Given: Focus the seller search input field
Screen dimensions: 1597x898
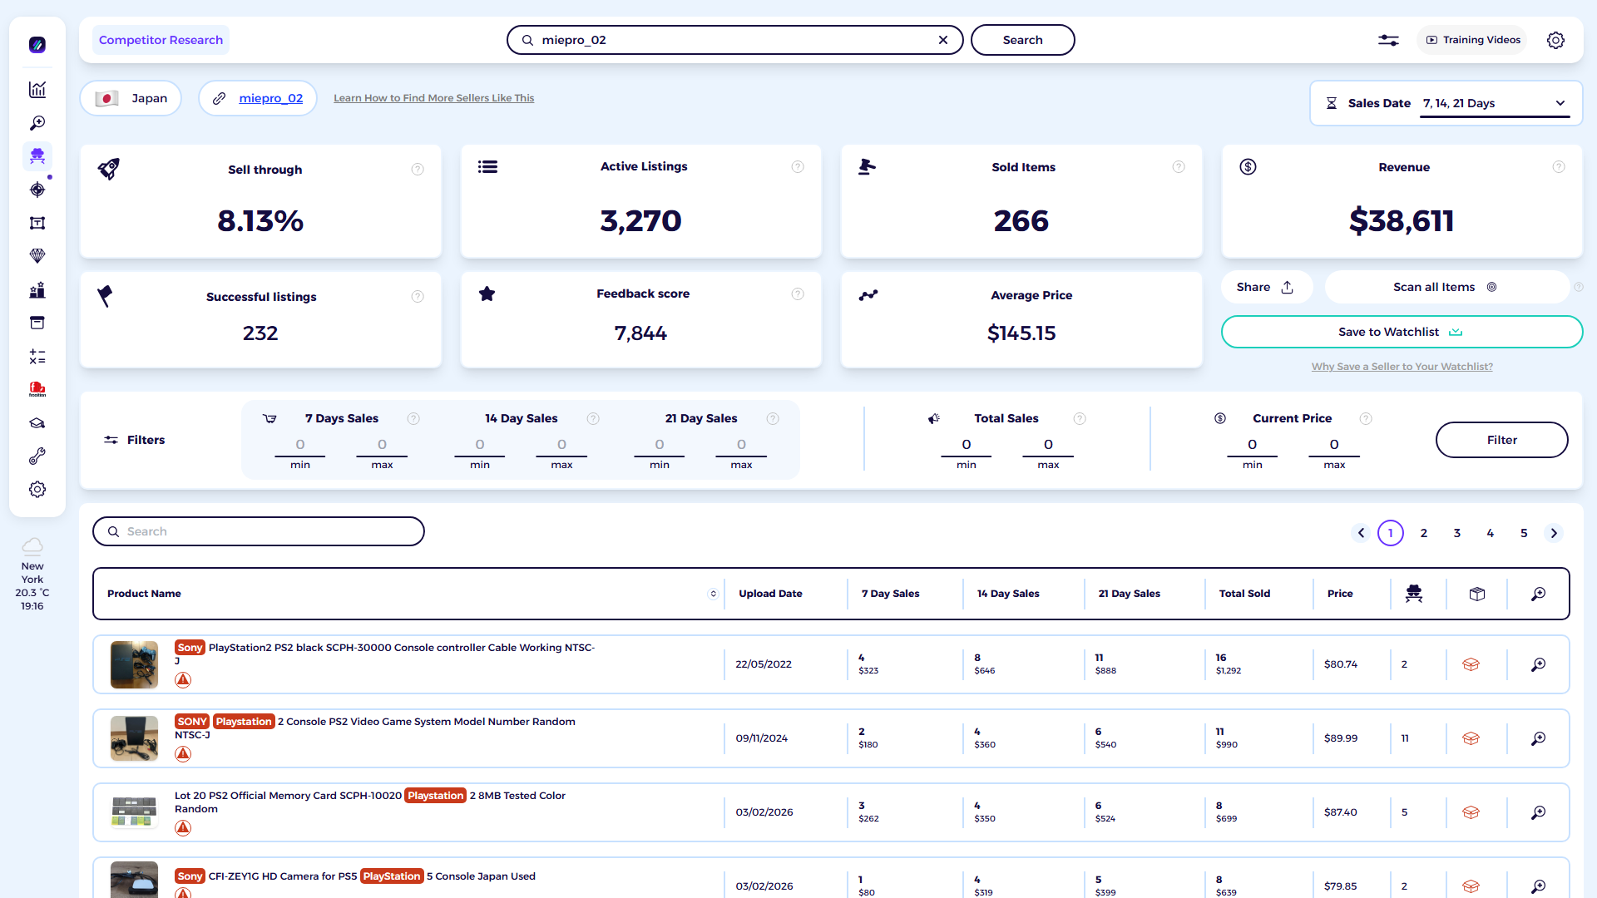Looking at the screenshot, I should click(734, 40).
